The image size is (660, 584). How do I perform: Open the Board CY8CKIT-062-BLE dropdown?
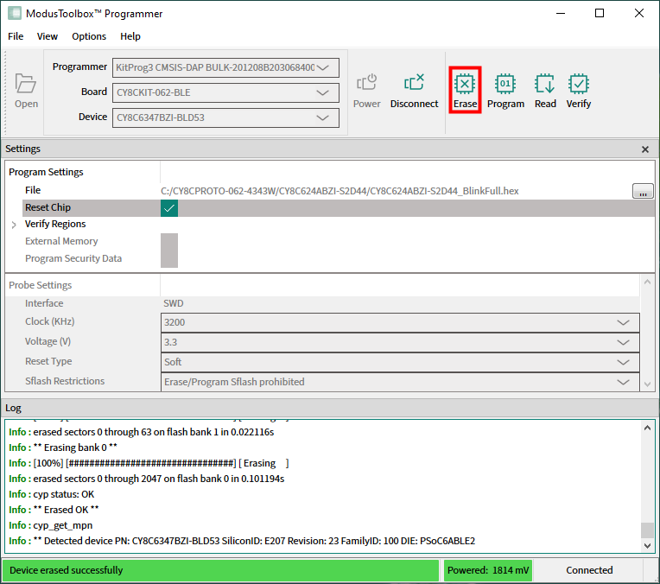[225, 92]
